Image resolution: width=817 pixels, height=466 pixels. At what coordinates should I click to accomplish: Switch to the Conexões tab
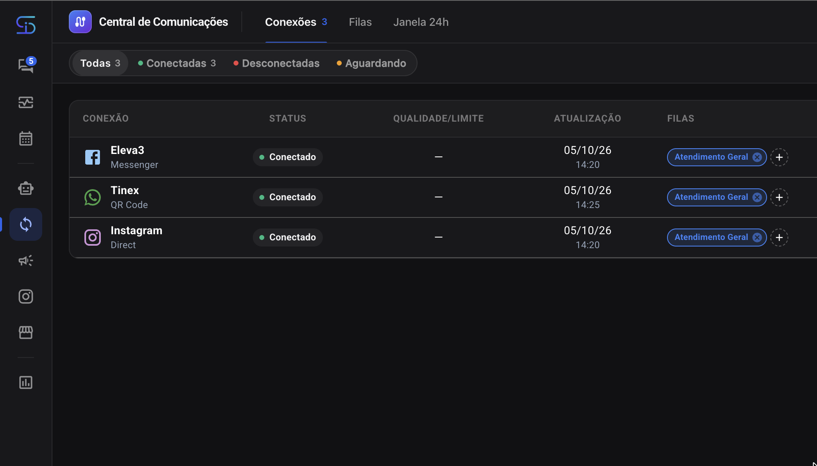(x=296, y=22)
